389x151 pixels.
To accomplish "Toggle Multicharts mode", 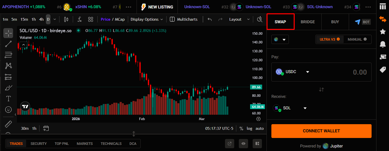I will click(184, 19).
